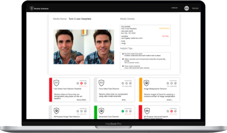
Task: Click ANALIZING status on Face Video Baseline card
Action: (82, 100)
